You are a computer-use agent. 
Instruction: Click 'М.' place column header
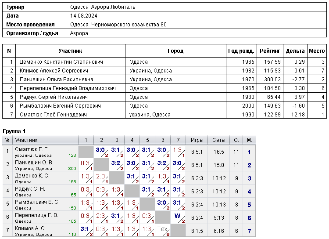click(249, 140)
